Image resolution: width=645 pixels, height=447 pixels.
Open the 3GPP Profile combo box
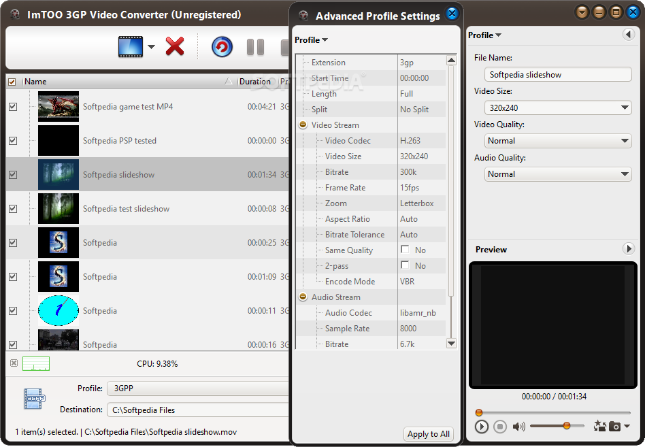coord(198,388)
